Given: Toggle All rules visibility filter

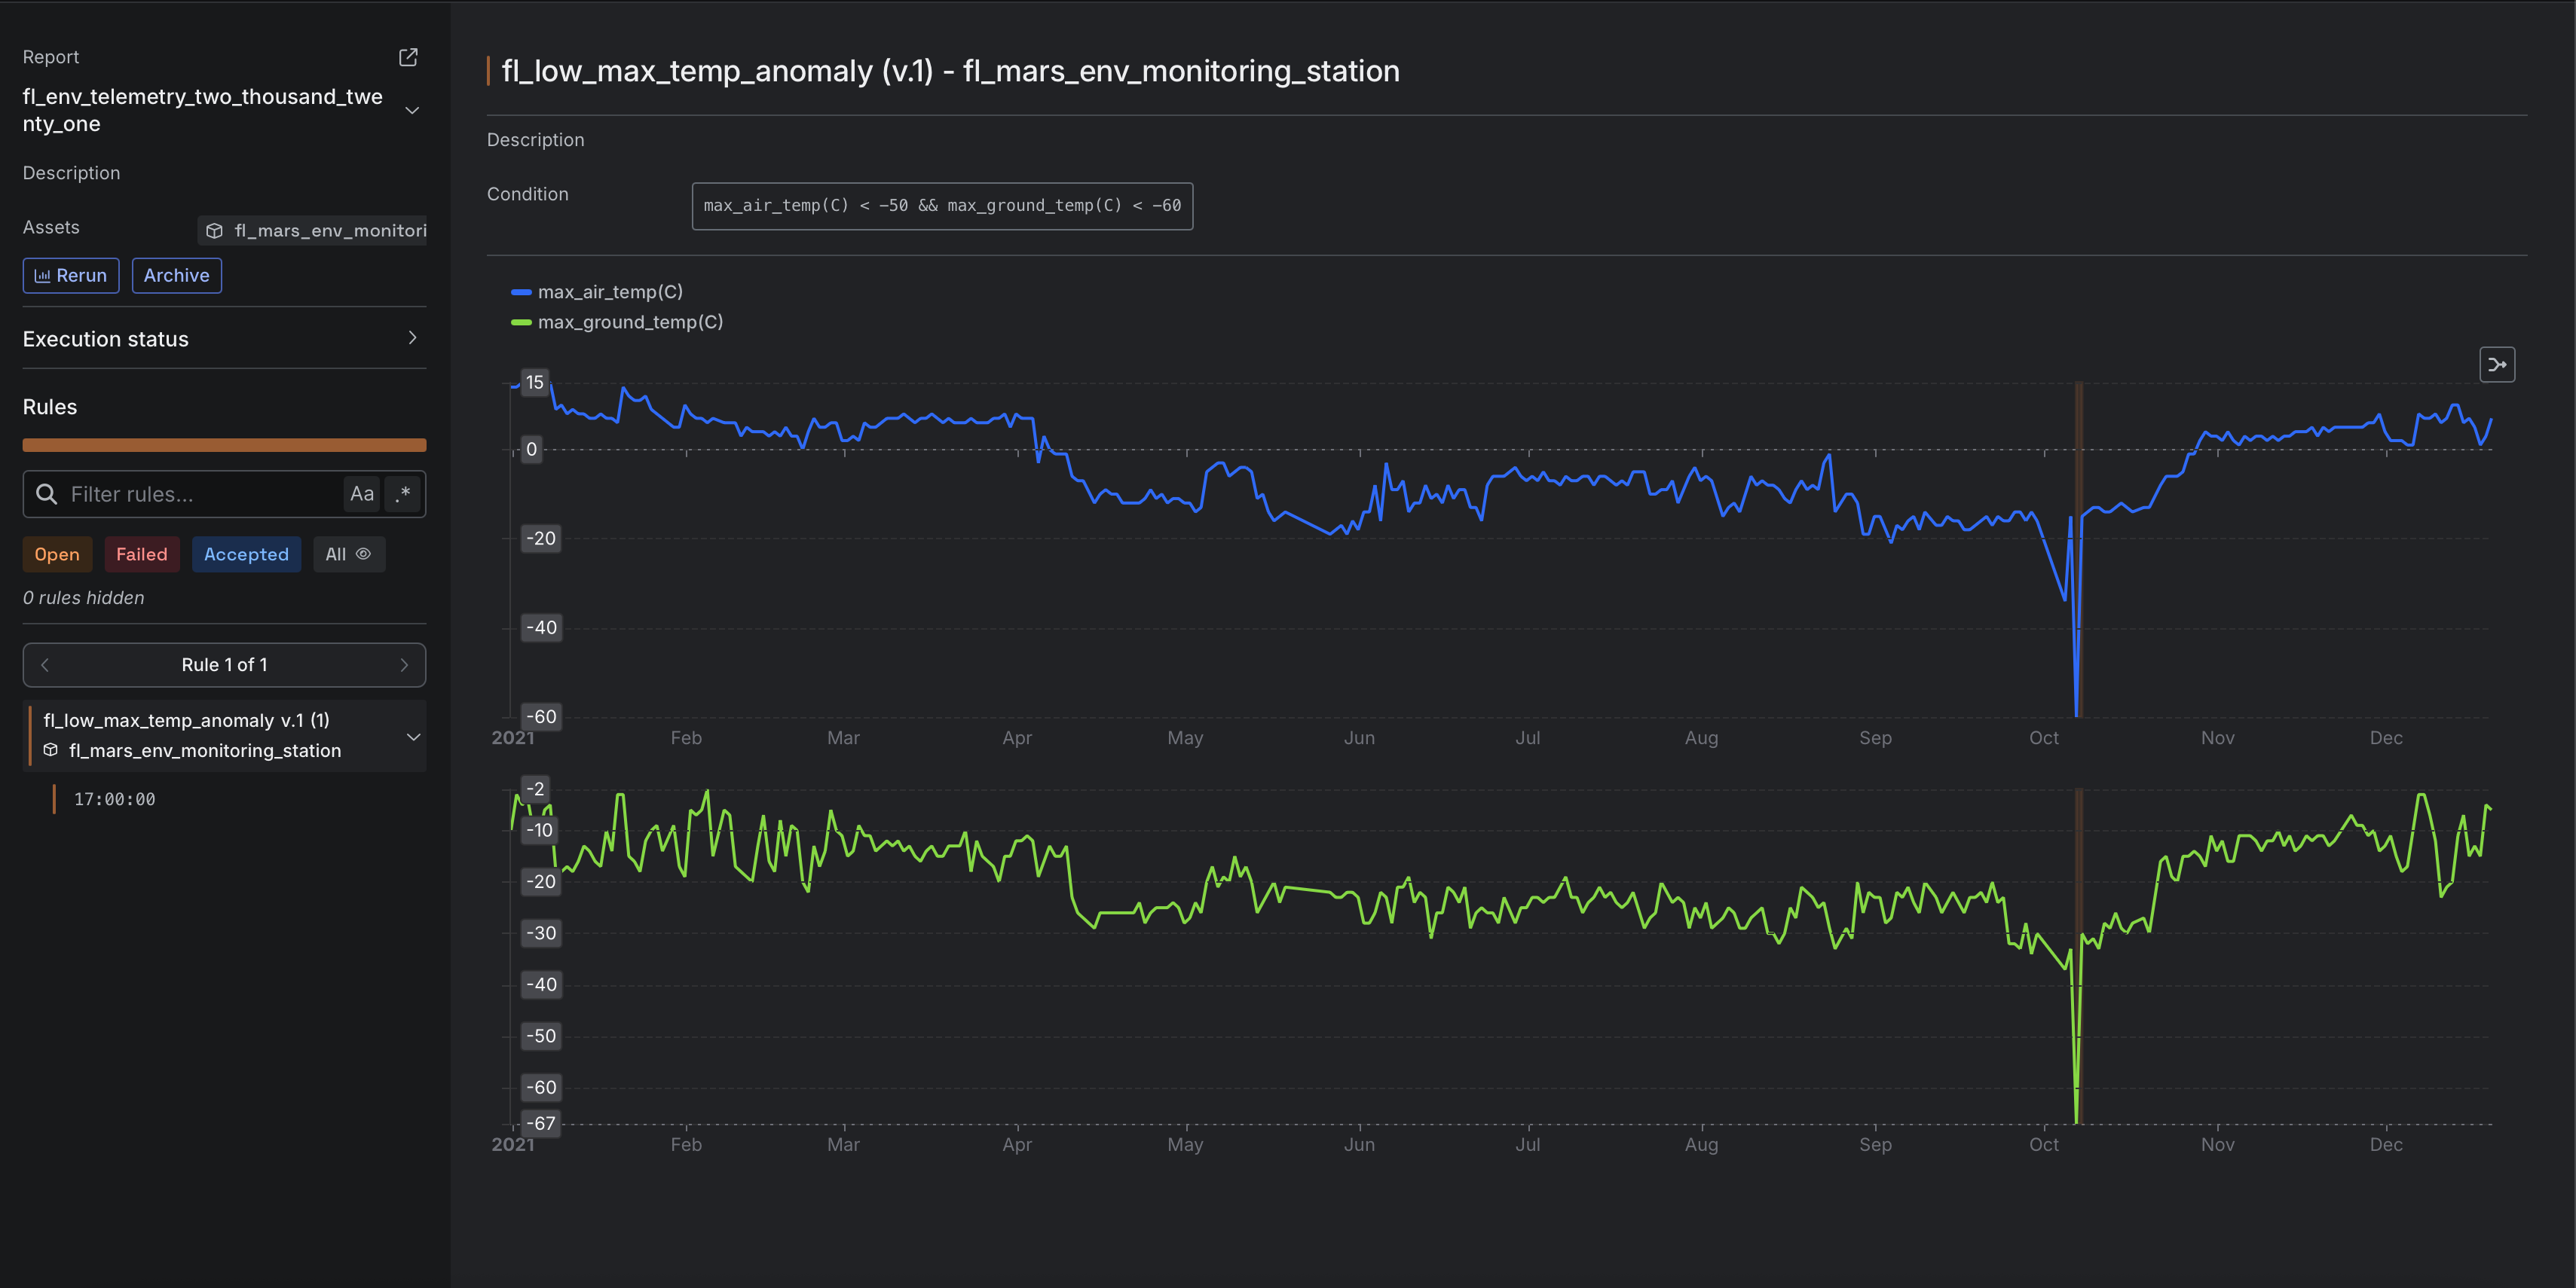Looking at the screenshot, I should 348,554.
